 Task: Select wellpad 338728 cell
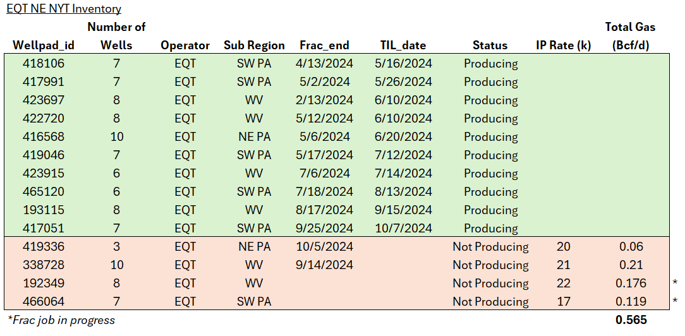coord(43,265)
